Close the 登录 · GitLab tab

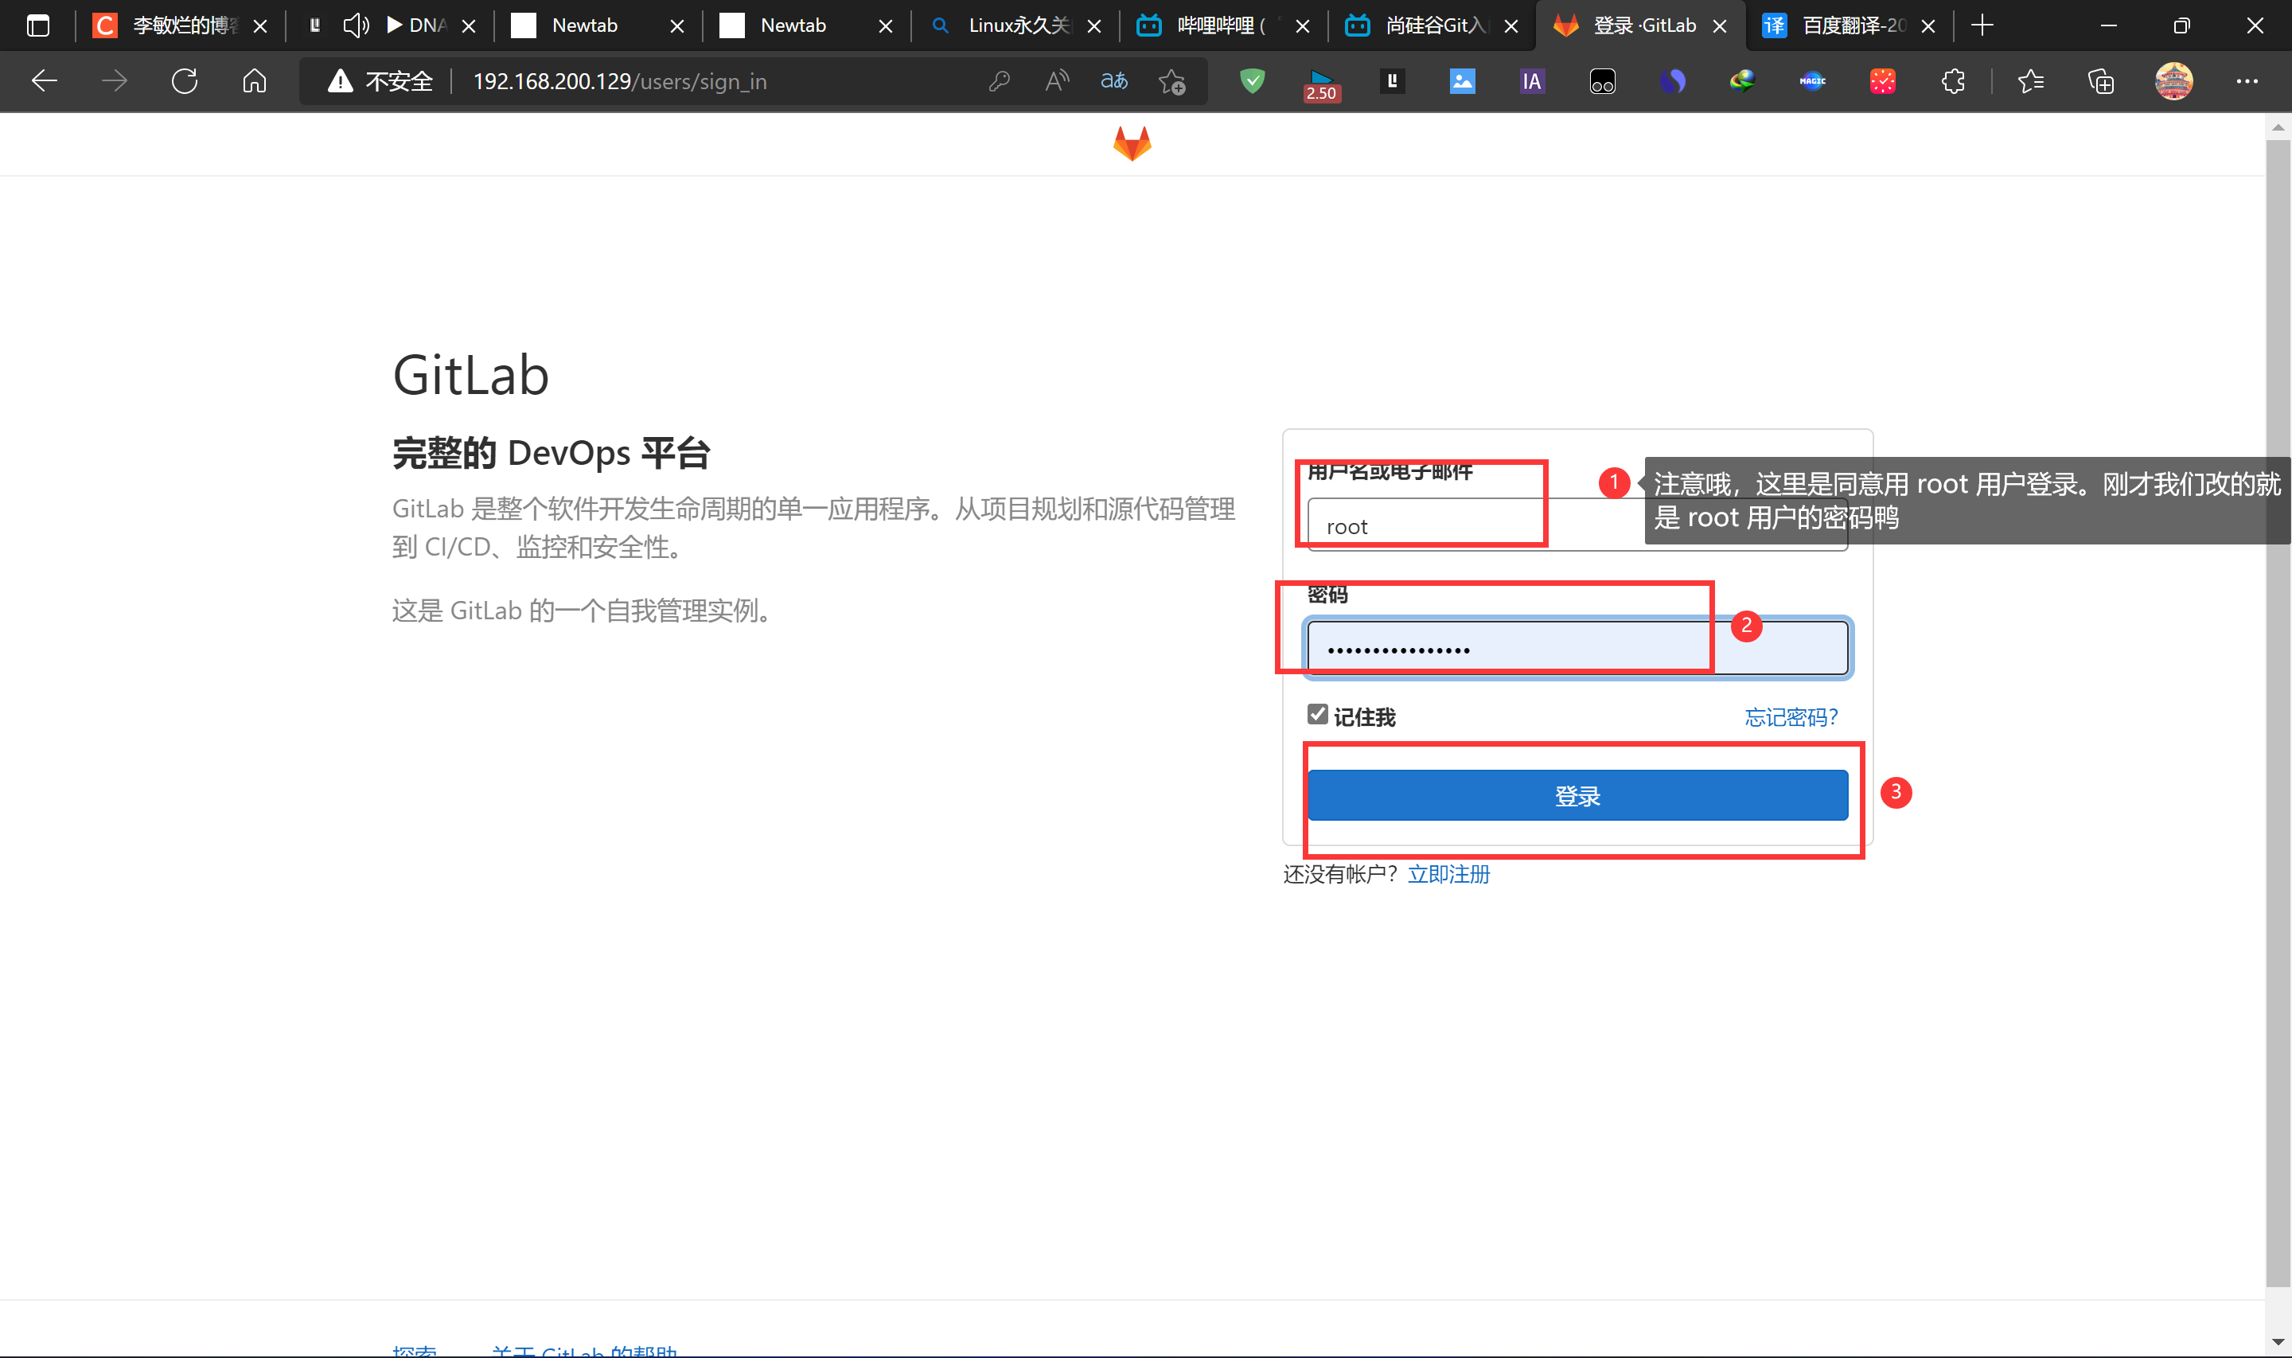click(1720, 26)
